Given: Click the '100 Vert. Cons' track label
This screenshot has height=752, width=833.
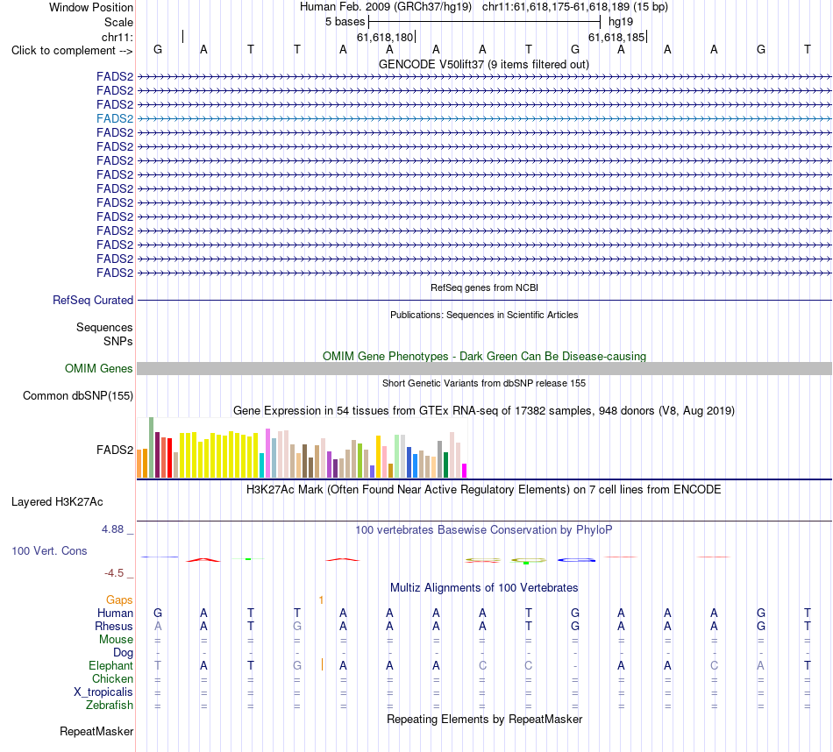Looking at the screenshot, I should [49, 550].
